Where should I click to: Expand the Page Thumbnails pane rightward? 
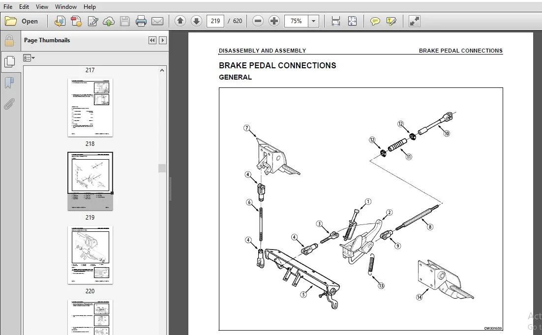[162, 40]
